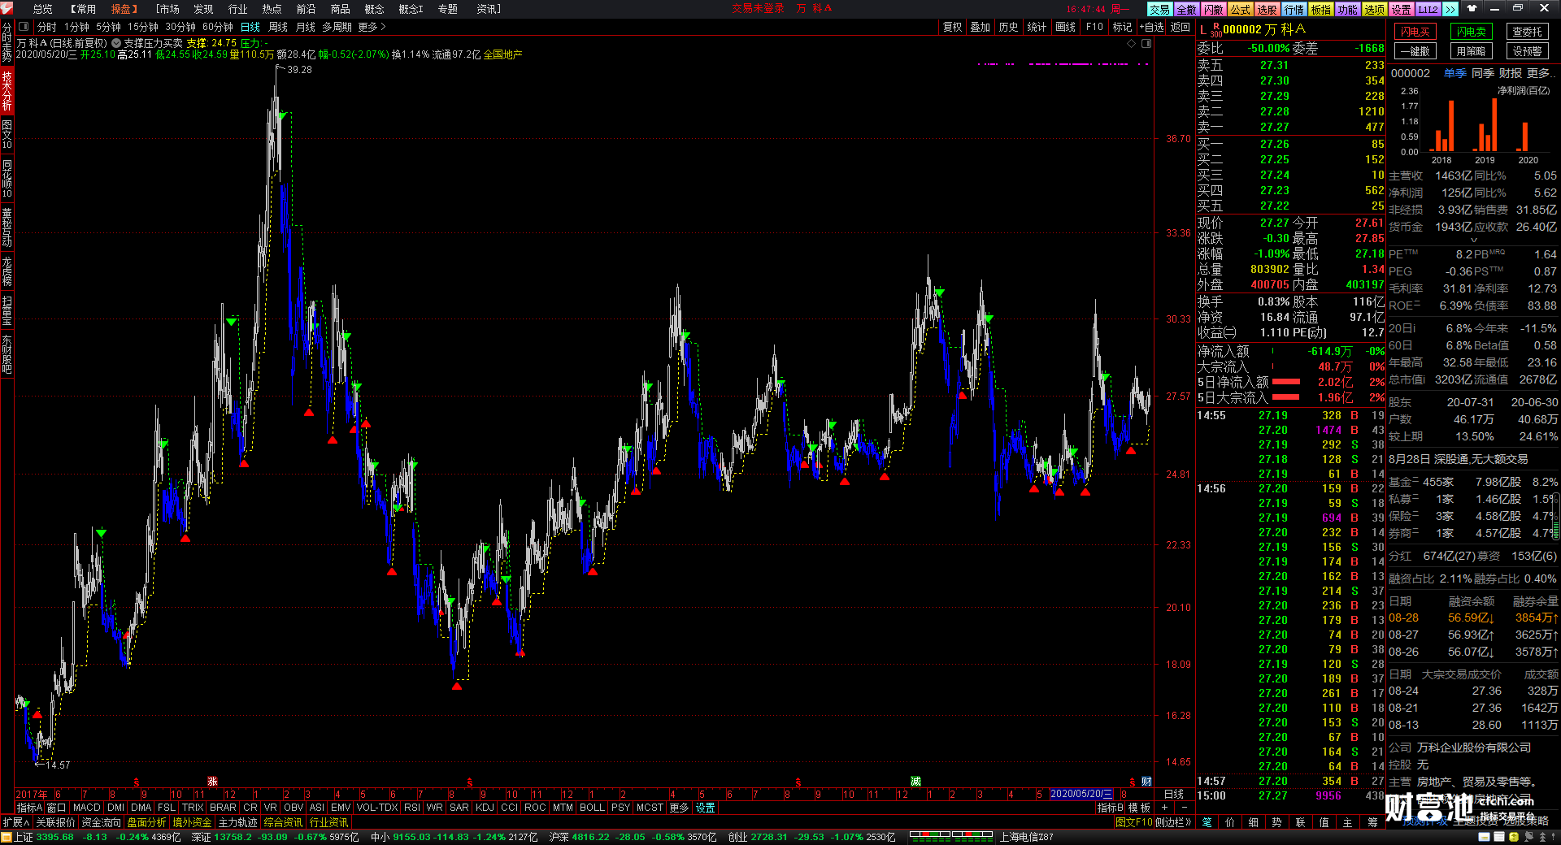This screenshot has width=1561, height=845.
Task: Click the small window icon left of 分时
Action: coord(24,27)
